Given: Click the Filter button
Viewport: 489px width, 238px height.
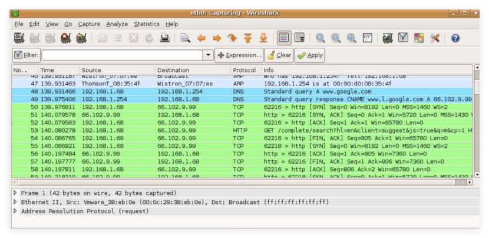Looking at the screenshot, I should click(x=27, y=55).
